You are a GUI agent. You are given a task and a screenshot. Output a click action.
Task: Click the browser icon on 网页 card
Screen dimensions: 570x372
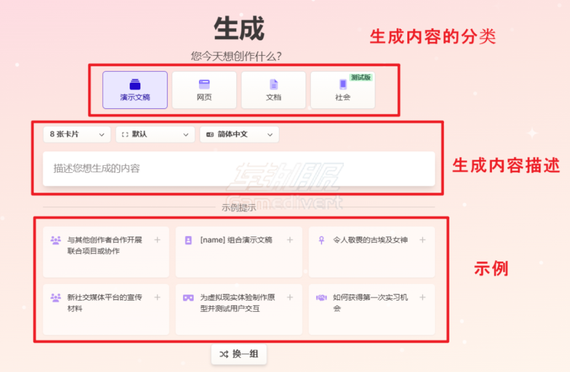[x=204, y=83]
